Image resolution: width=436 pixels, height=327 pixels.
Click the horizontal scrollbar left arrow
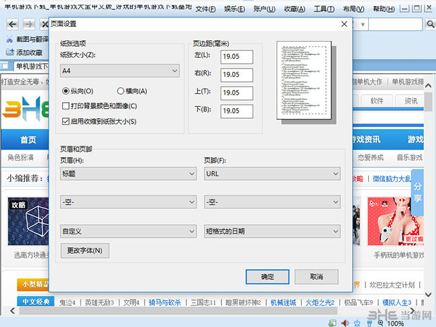[13, 310]
